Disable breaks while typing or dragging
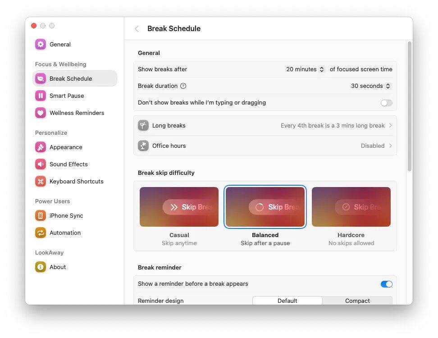The width and height of the screenshot is (438, 338). [386, 103]
